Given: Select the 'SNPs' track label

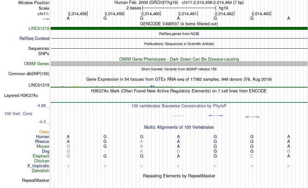Looking at the screenshot, I should [x=44, y=53].
